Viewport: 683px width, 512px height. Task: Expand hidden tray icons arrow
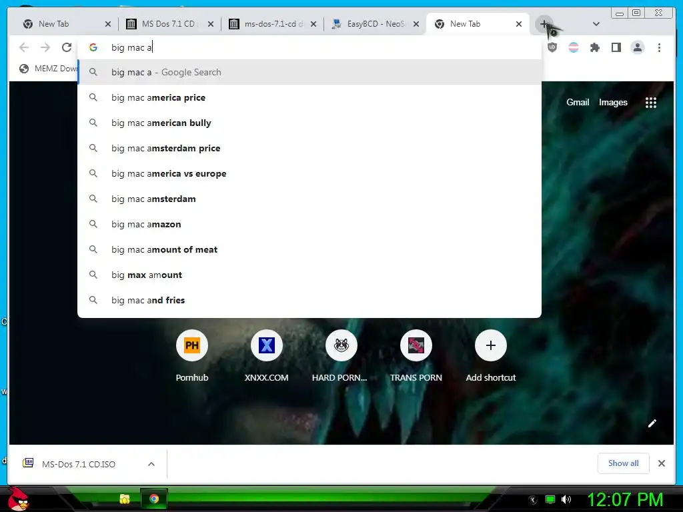click(532, 500)
